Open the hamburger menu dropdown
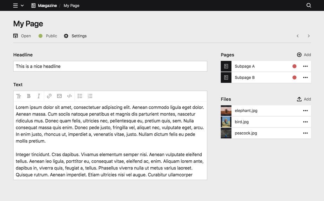Image resolution: width=324 pixels, height=201 pixels. coord(18,6)
